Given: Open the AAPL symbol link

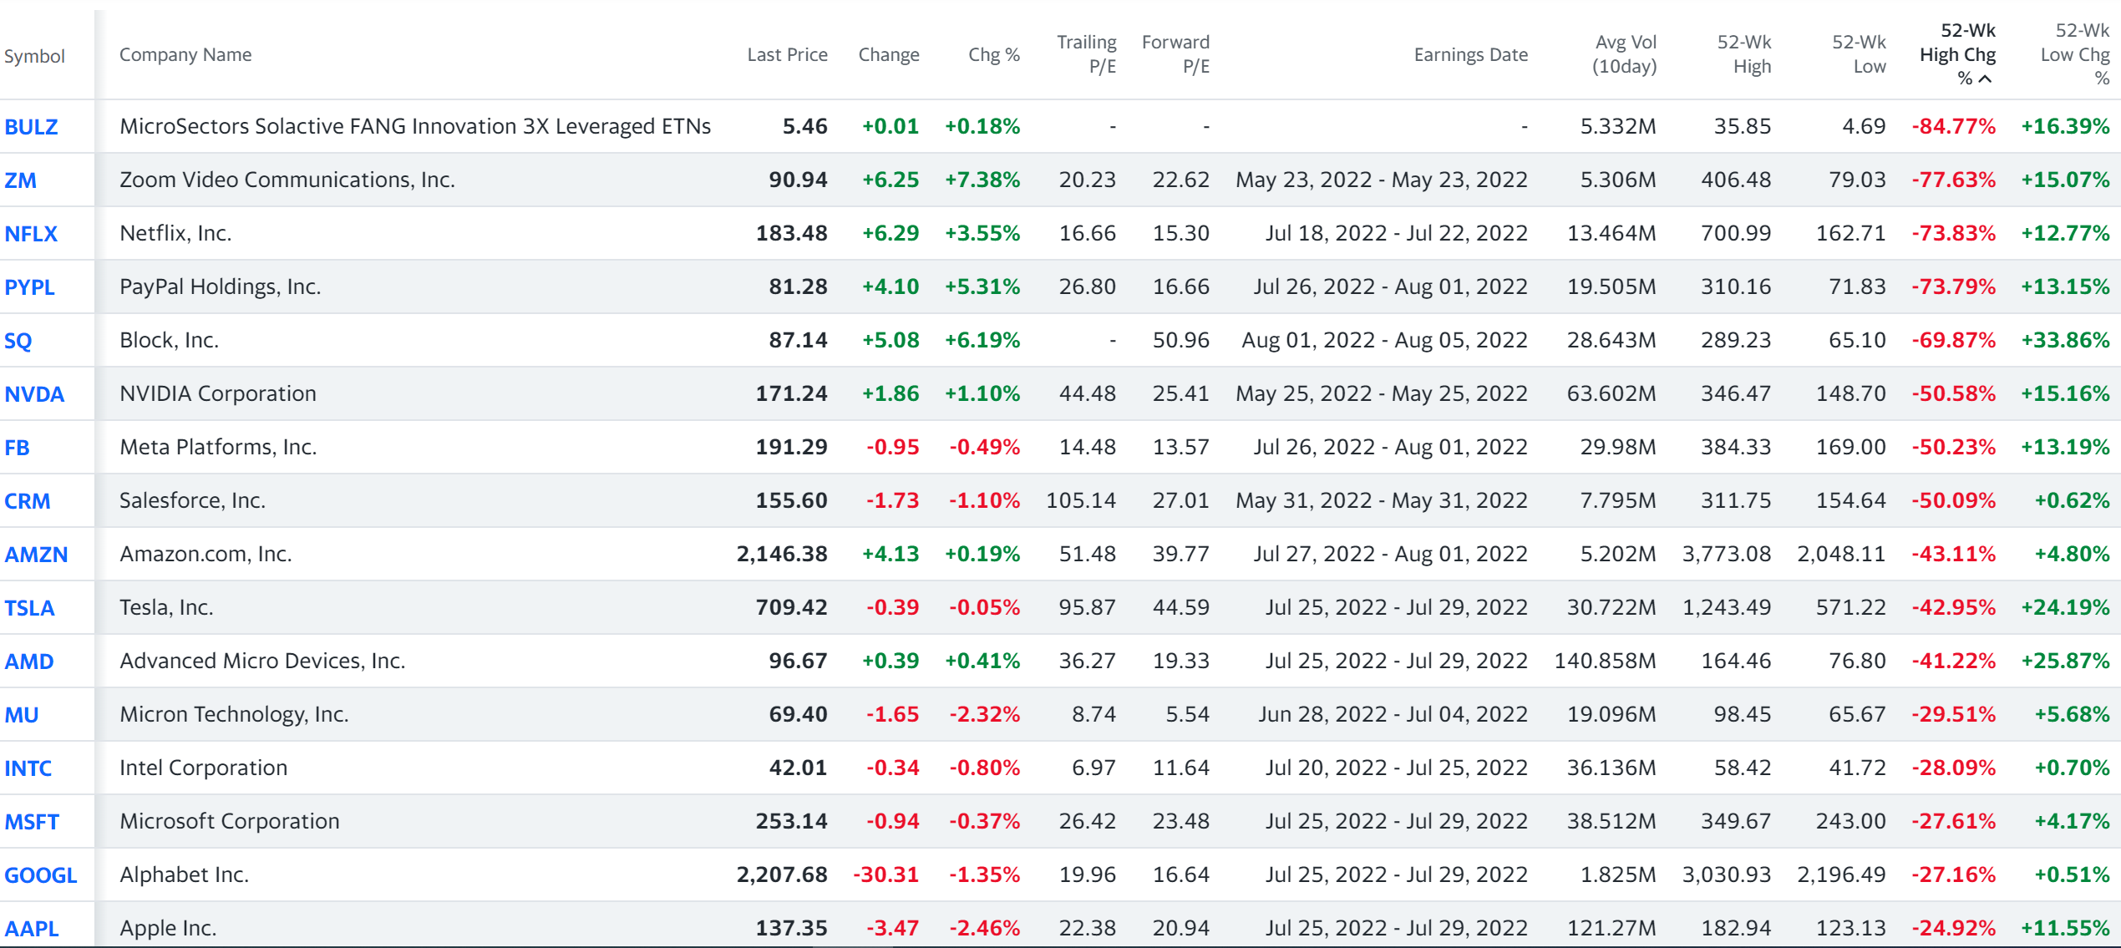Looking at the screenshot, I should click(32, 929).
